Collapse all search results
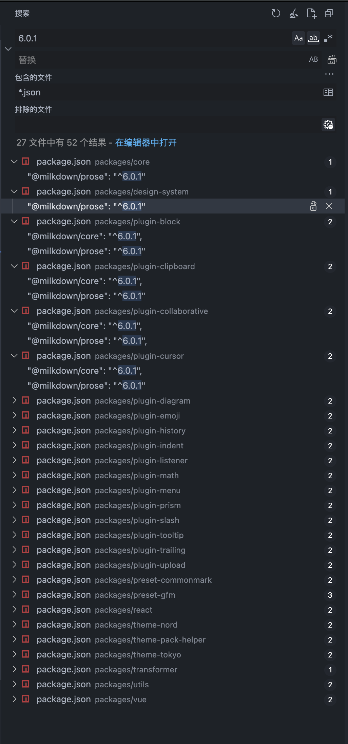Viewport: 348px width, 744px height. tap(329, 14)
